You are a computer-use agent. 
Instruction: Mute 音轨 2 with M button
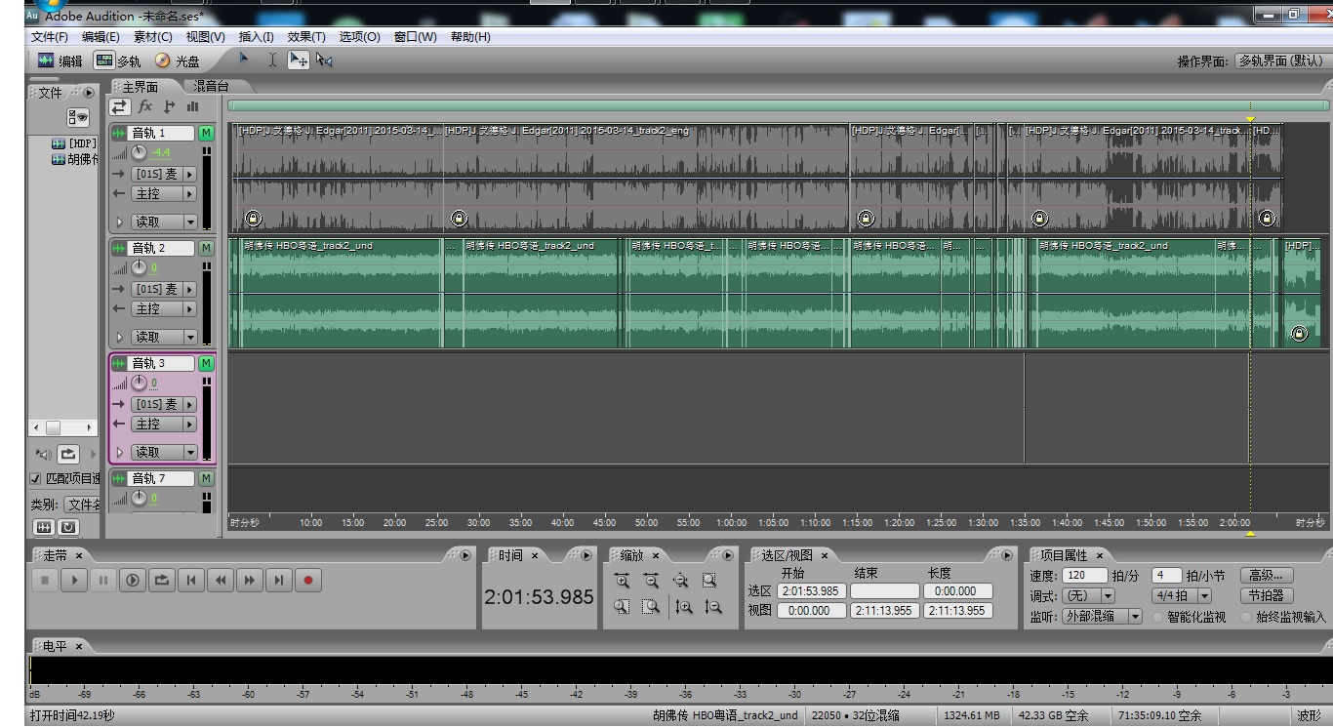point(206,248)
